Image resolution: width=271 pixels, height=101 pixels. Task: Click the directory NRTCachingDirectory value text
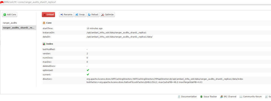coord(165,81)
